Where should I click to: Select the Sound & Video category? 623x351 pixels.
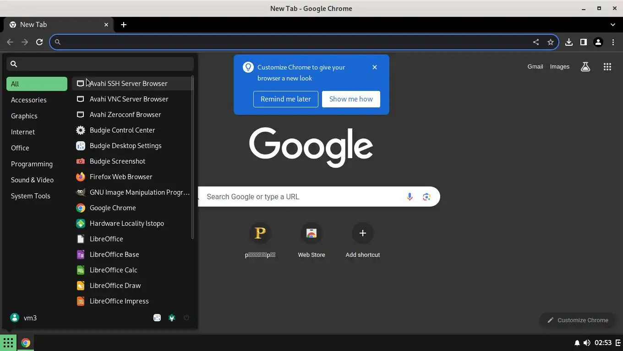tap(37, 180)
